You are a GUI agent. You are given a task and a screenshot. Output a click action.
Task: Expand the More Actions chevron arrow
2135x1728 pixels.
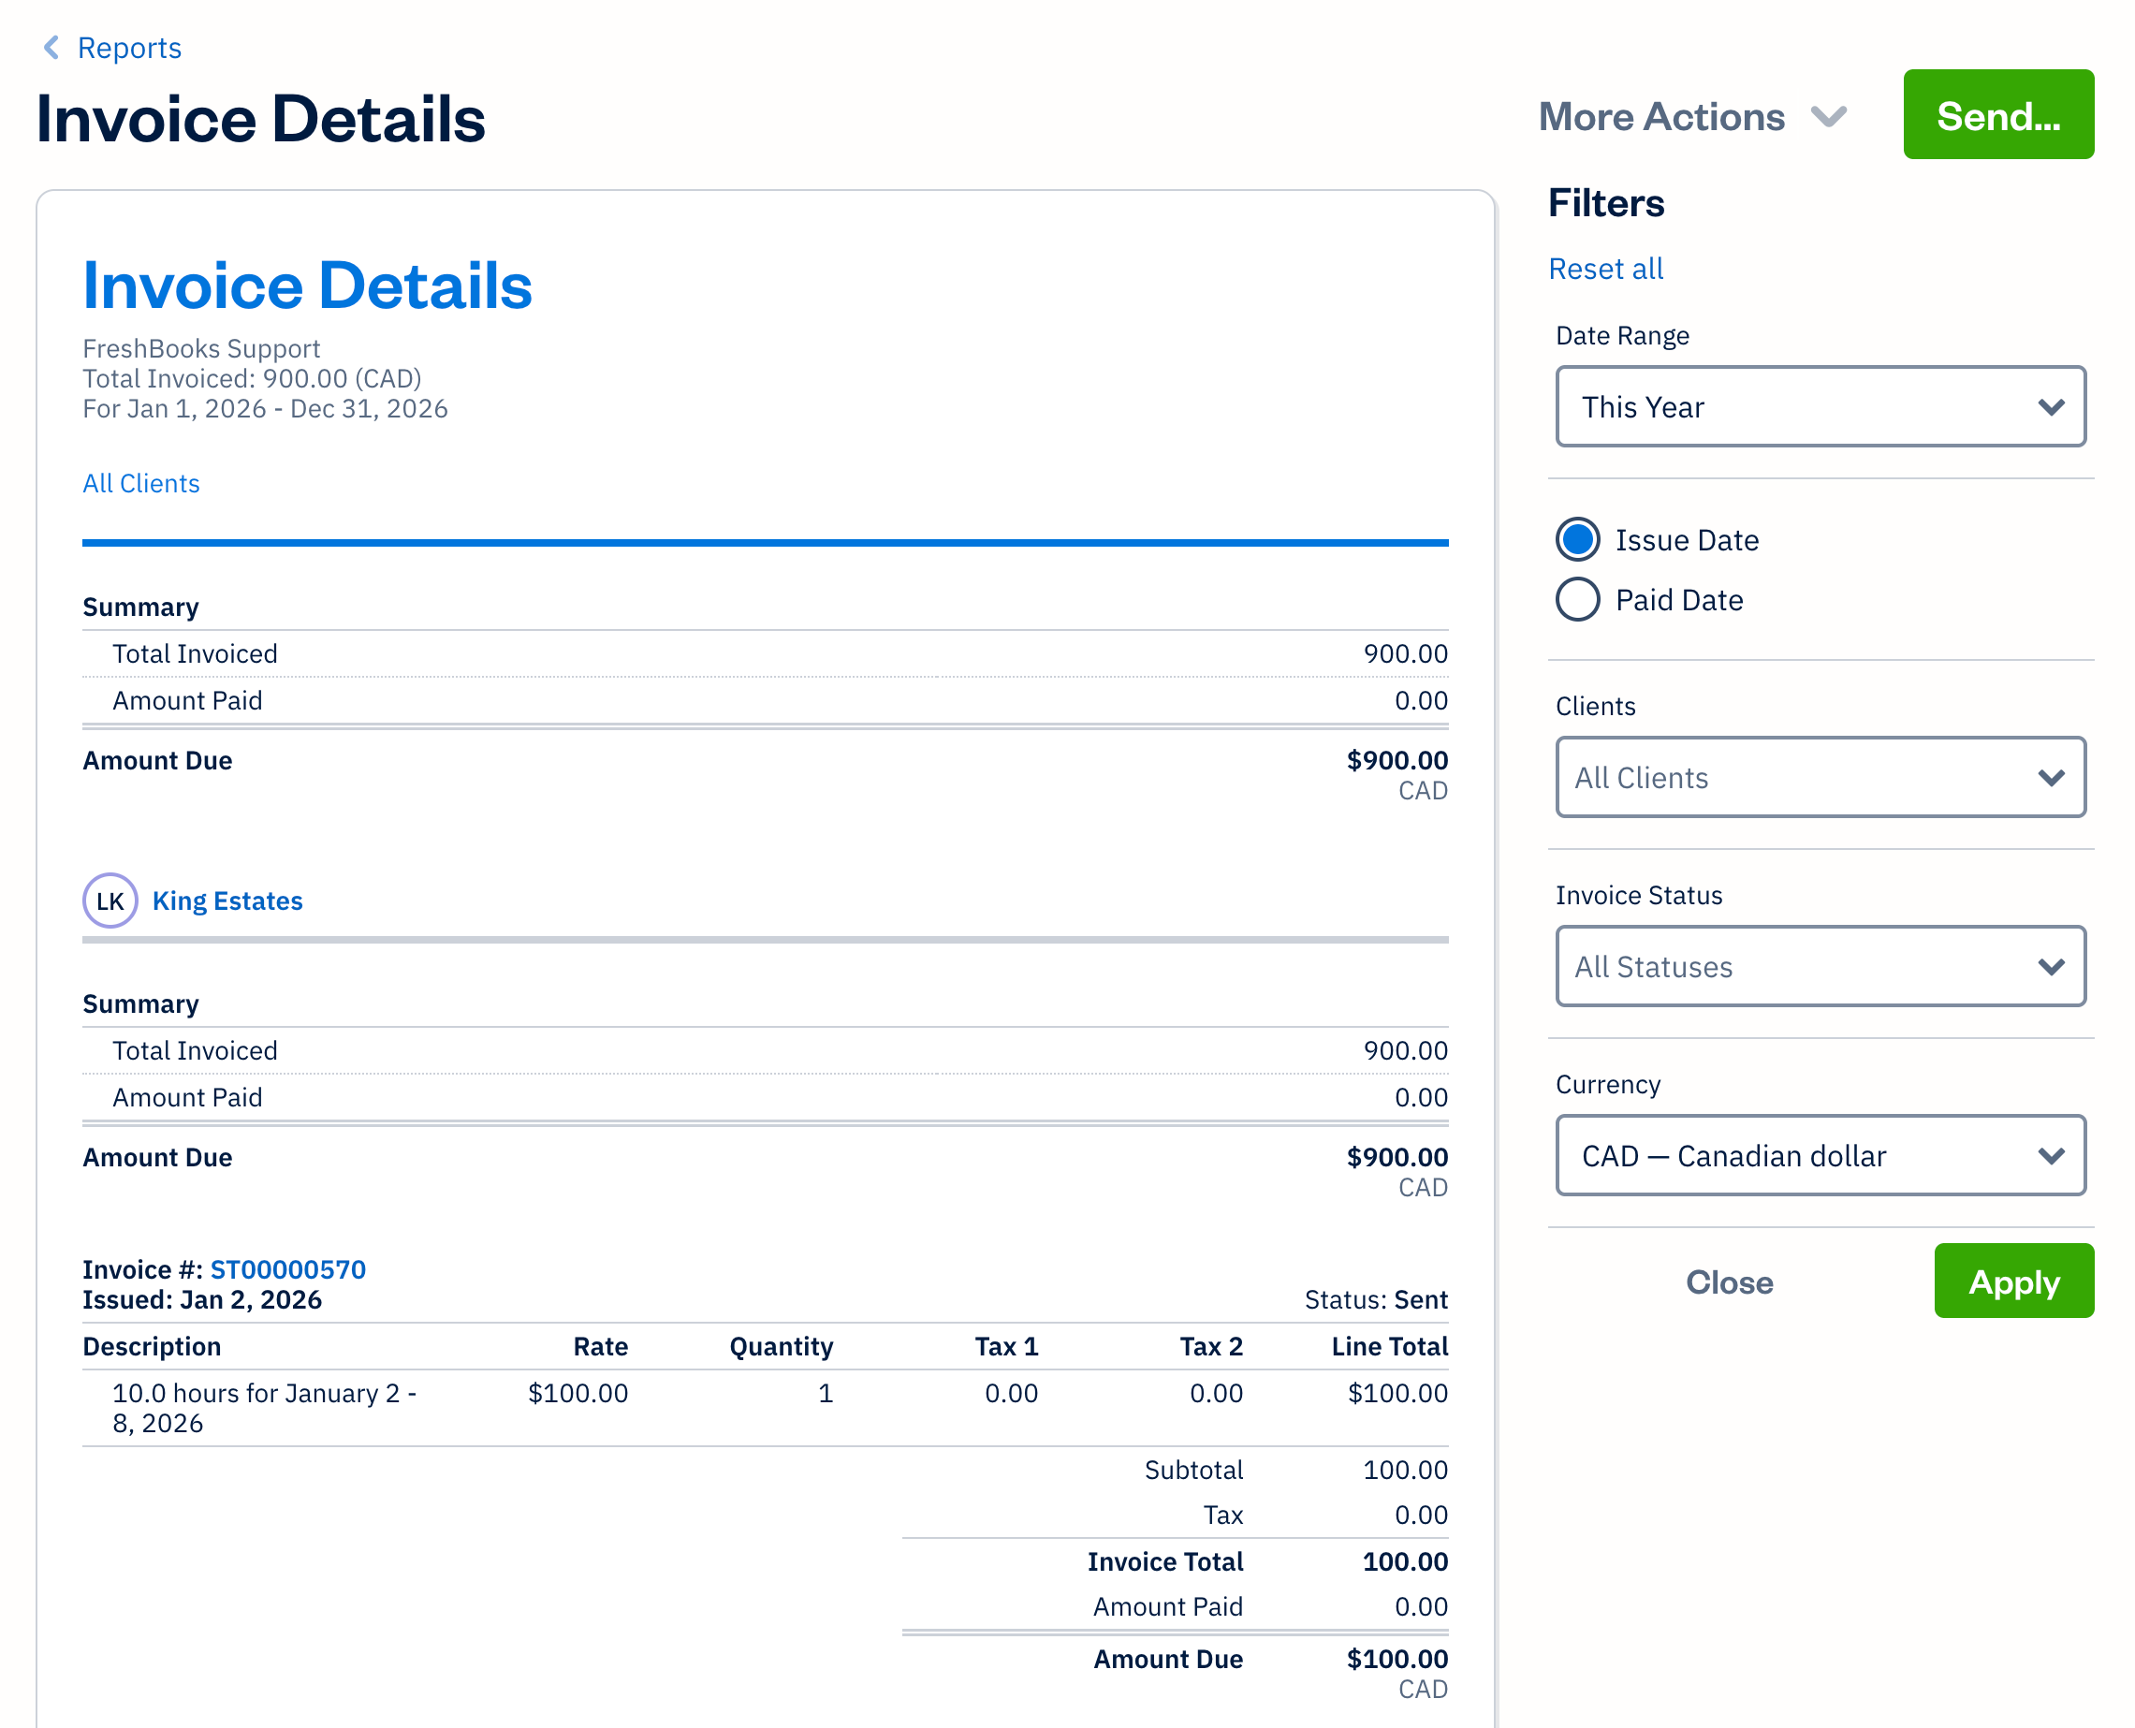tap(1830, 116)
